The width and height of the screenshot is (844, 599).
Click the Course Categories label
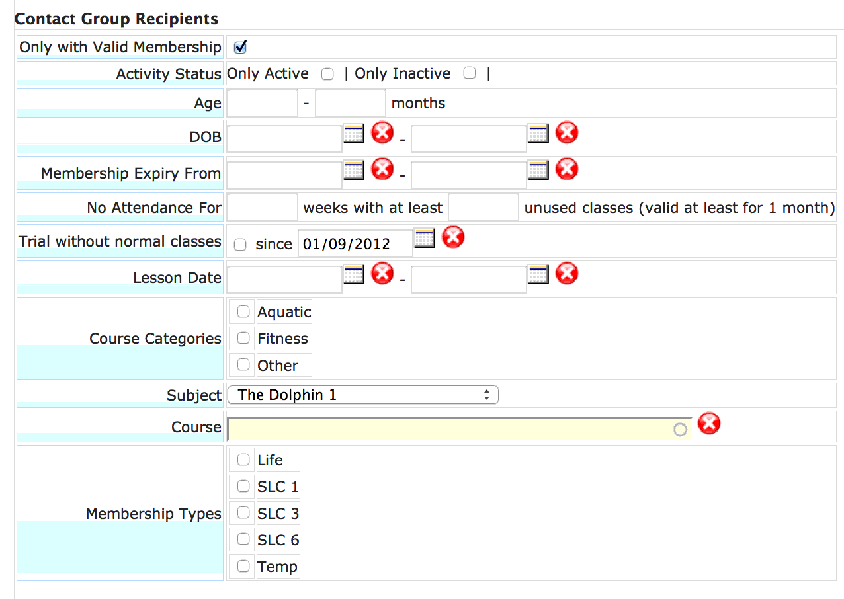[x=155, y=339]
